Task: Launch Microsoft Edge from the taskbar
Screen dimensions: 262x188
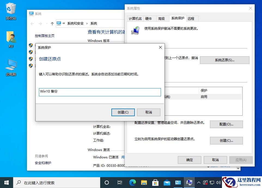Action: click(132, 183)
